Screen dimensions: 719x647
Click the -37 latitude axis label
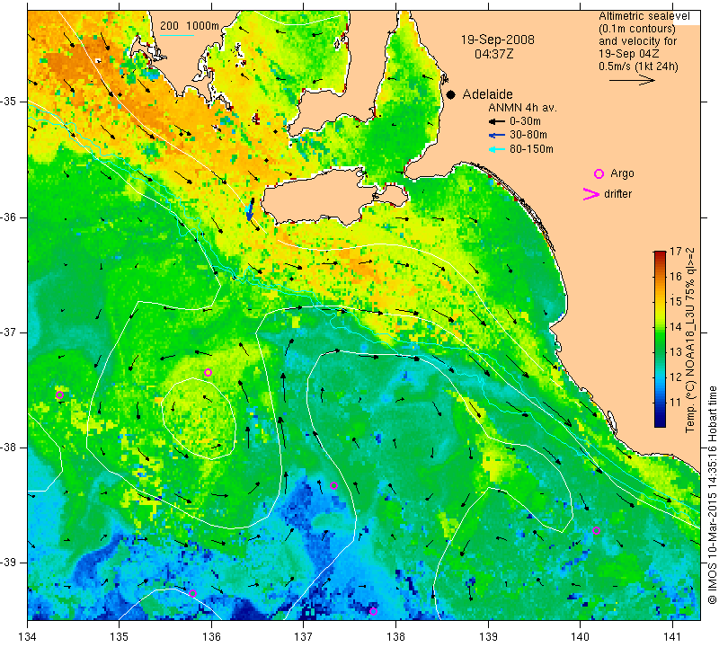point(9,332)
